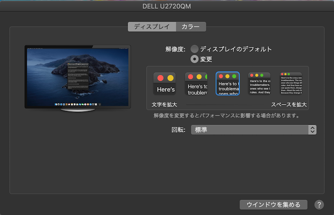
Task: Open the 回転 dropdown showing 標準
Action: point(253,130)
